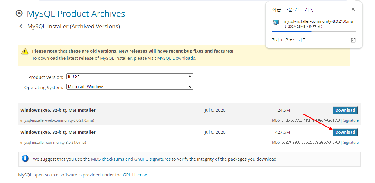The image size is (375, 183).
Task: Click the MySQL Product Archives download circle icon
Action: 19,13
